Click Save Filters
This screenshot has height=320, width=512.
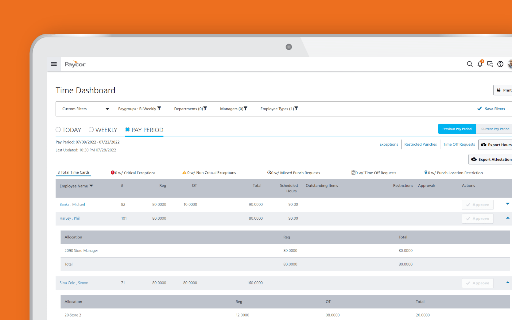491,109
